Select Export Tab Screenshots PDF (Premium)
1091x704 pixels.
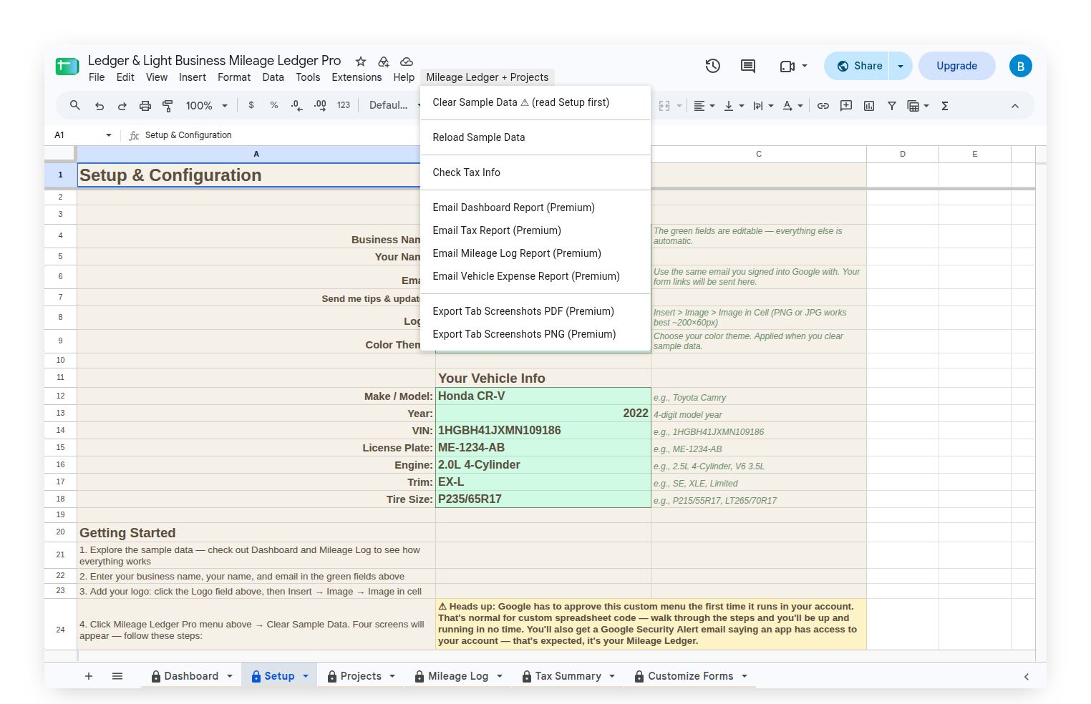point(535,311)
